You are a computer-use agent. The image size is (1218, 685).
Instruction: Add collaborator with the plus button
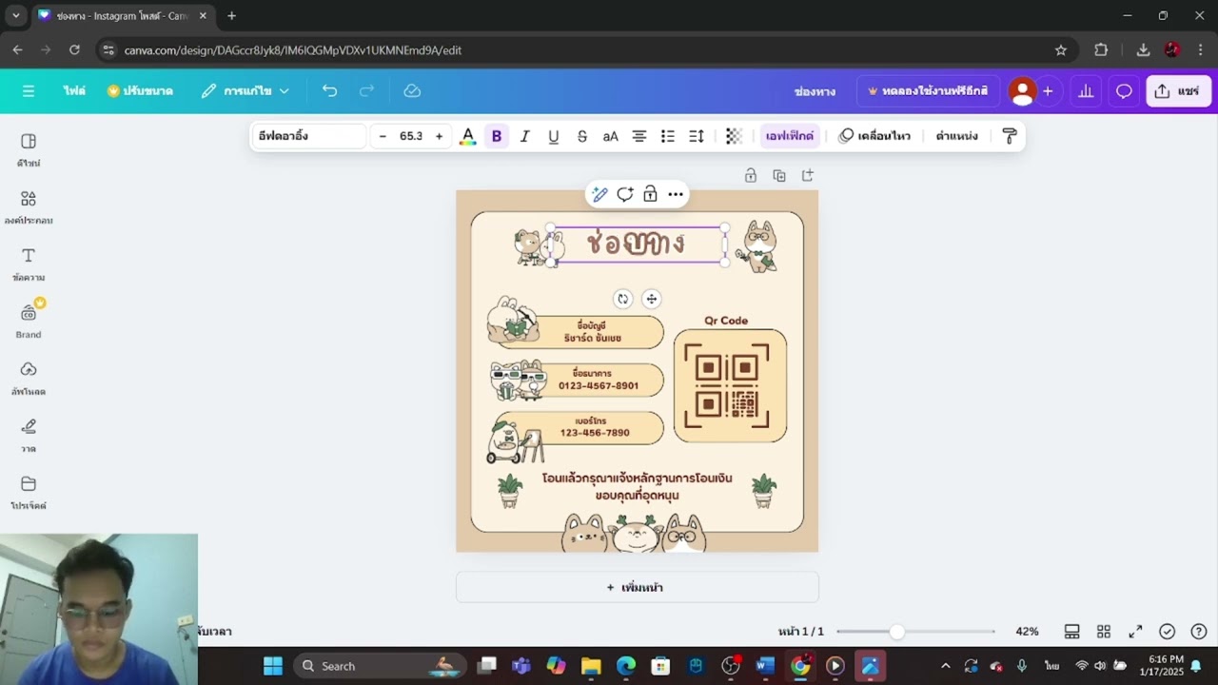click(1048, 91)
